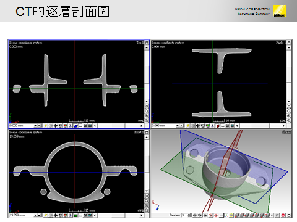This screenshot has height=222, width=297.
Task: Click zoom-out magnifier beside Top view
Action: coord(147,121)
